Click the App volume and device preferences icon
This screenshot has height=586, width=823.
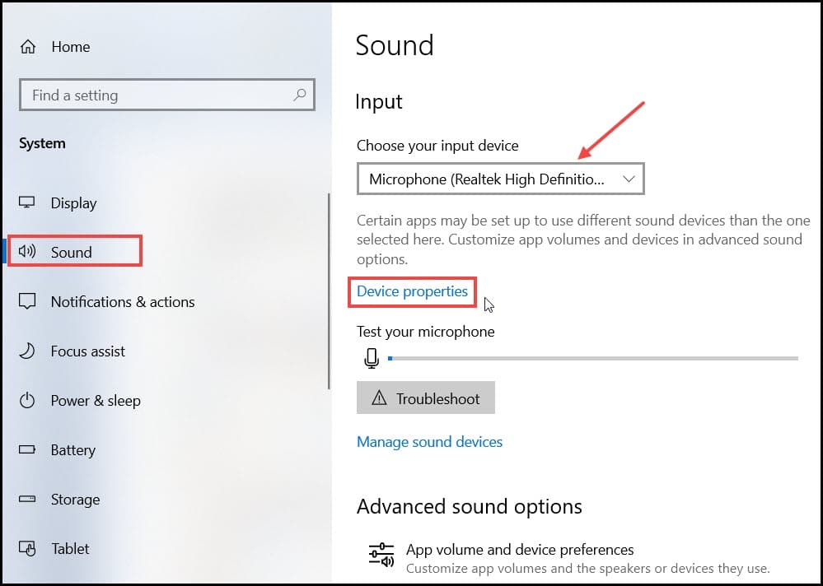(381, 556)
